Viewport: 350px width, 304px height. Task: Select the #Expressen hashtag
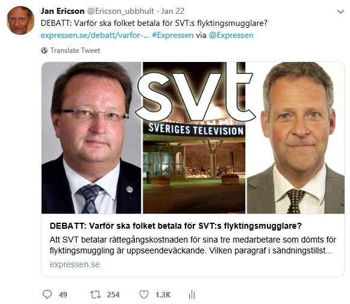coord(173,36)
